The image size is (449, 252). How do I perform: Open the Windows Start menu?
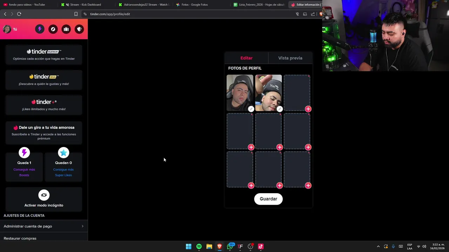pyautogui.click(x=188, y=246)
